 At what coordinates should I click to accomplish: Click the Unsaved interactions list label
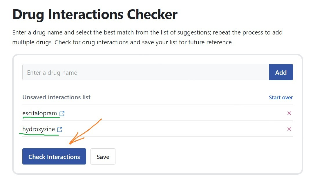[56, 98]
